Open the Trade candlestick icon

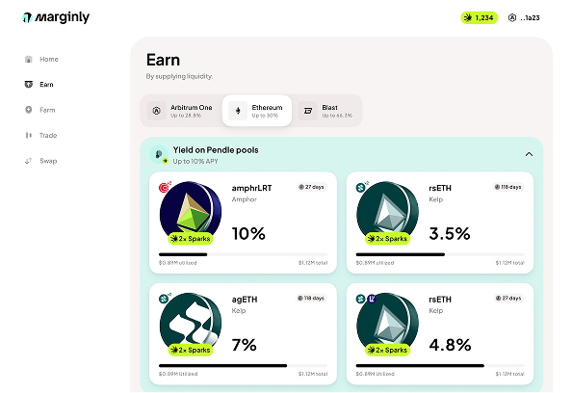(x=29, y=135)
